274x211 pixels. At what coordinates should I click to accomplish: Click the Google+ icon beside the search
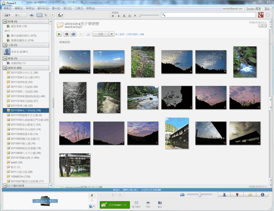(x=261, y=15)
